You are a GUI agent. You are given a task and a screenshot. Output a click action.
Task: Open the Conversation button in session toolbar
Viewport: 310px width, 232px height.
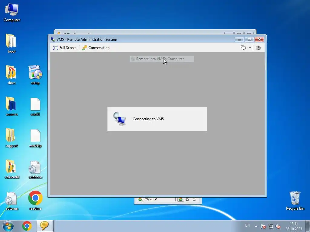point(96,48)
